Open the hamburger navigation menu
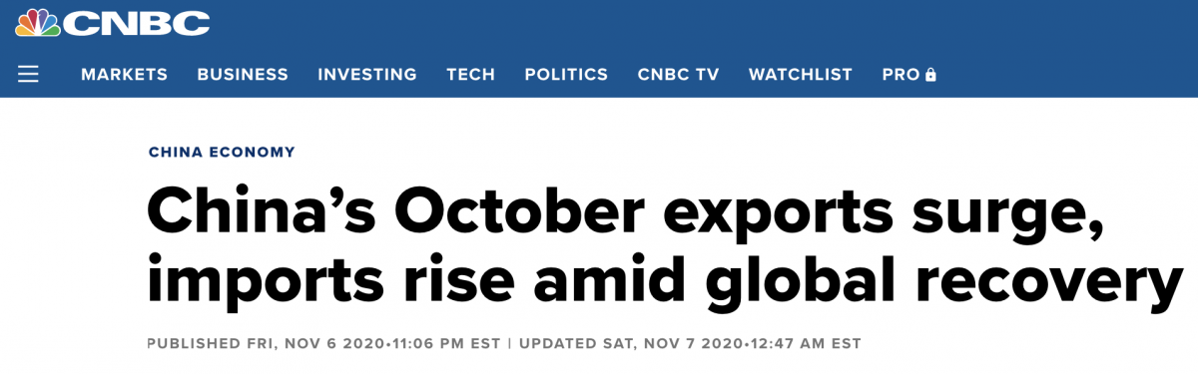1198x374 pixels. [x=28, y=75]
